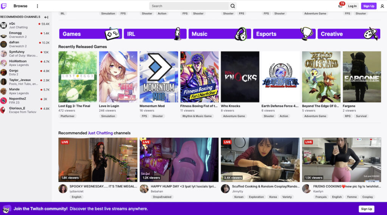
Task: Select the Survival tag under Fargone
Action: click(x=361, y=116)
